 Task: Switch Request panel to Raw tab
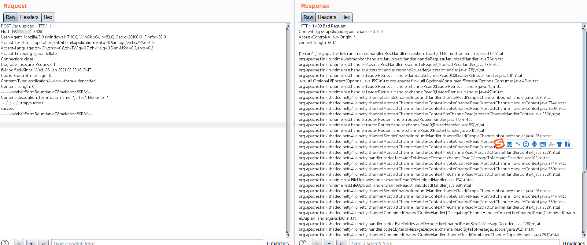pos(10,17)
